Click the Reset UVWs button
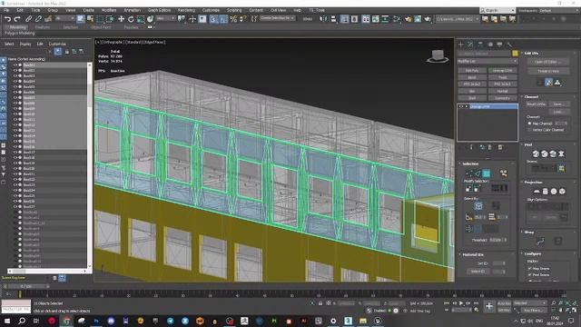This screenshot has height=327, width=581. coord(537,104)
